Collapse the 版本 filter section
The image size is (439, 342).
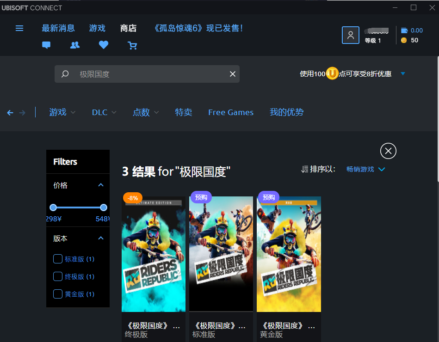coord(101,238)
